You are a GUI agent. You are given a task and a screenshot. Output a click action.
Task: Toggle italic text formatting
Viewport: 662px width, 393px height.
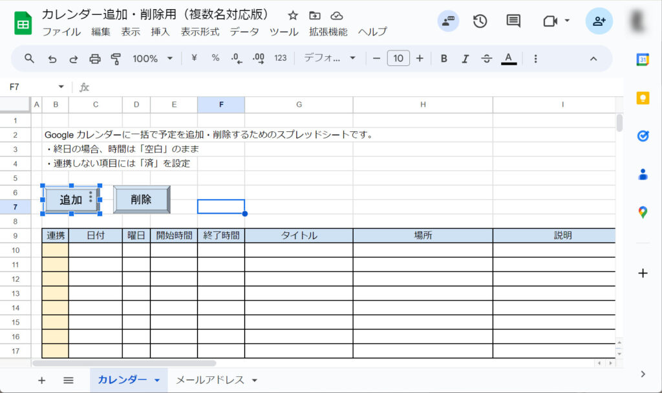[465, 59]
